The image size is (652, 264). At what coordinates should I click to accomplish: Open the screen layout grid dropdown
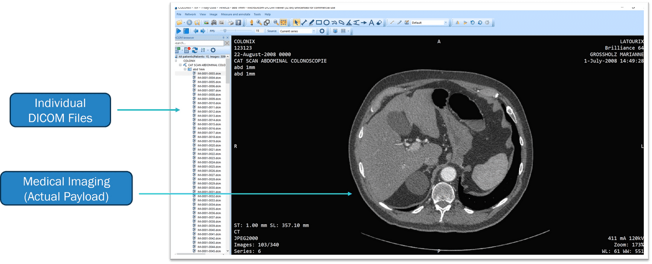(348, 31)
